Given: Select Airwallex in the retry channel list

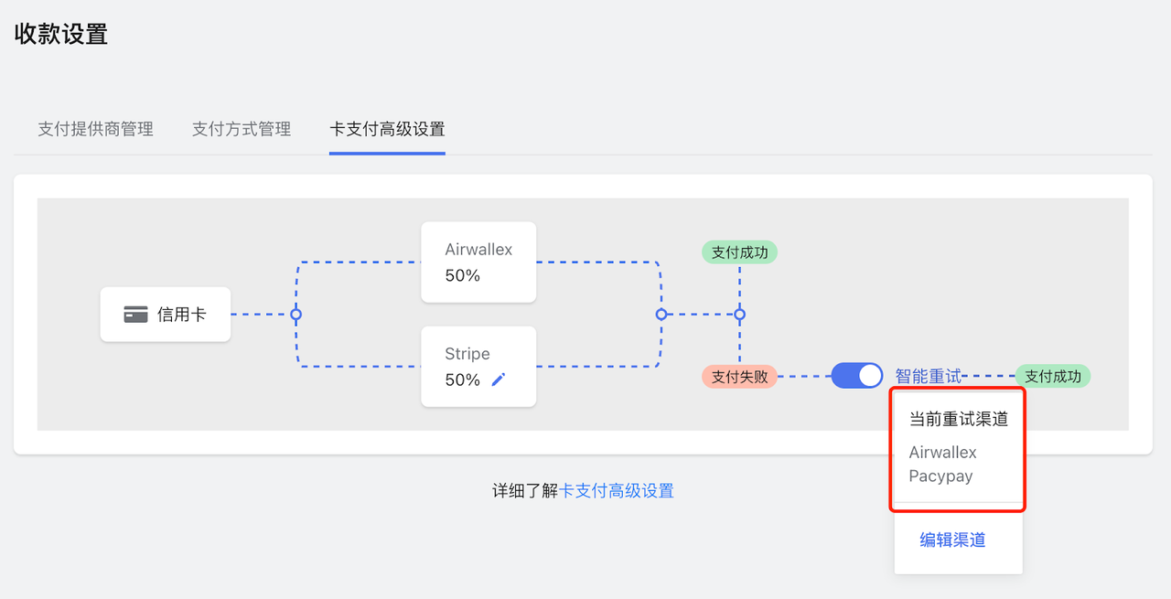Looking at the screenshot, I should (940, 452).
